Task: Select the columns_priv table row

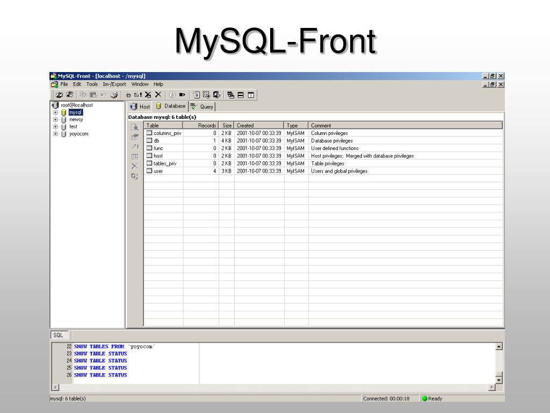Action: point(323,133)
